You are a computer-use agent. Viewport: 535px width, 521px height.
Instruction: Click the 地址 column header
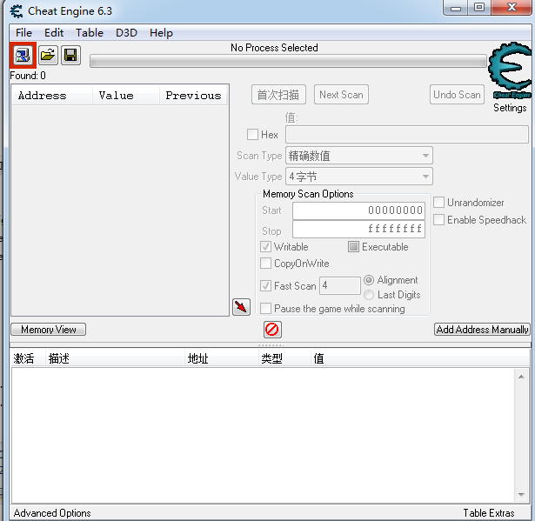pyautogui.click(x=222, y=358)
